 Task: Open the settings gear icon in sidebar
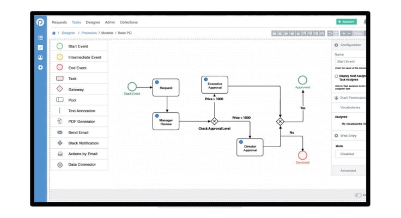tap(40, 68)
